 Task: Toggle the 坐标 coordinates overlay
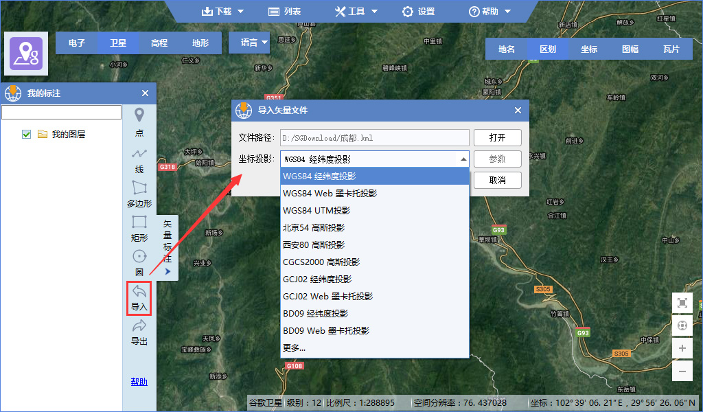589,49
